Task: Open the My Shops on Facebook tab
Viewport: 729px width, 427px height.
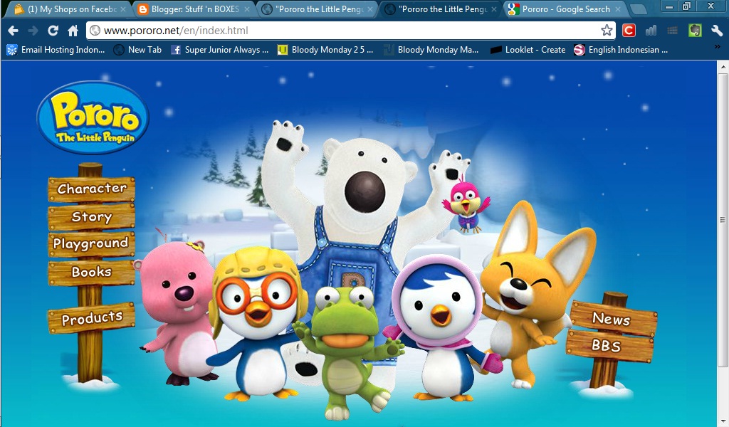Action: tap(64, 9)
